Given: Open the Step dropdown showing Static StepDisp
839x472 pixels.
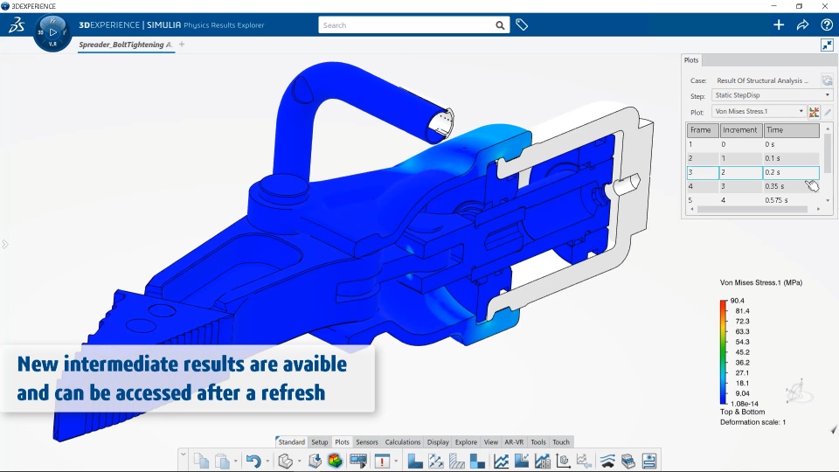Looking at the screenshot, I should pos(772,95).
